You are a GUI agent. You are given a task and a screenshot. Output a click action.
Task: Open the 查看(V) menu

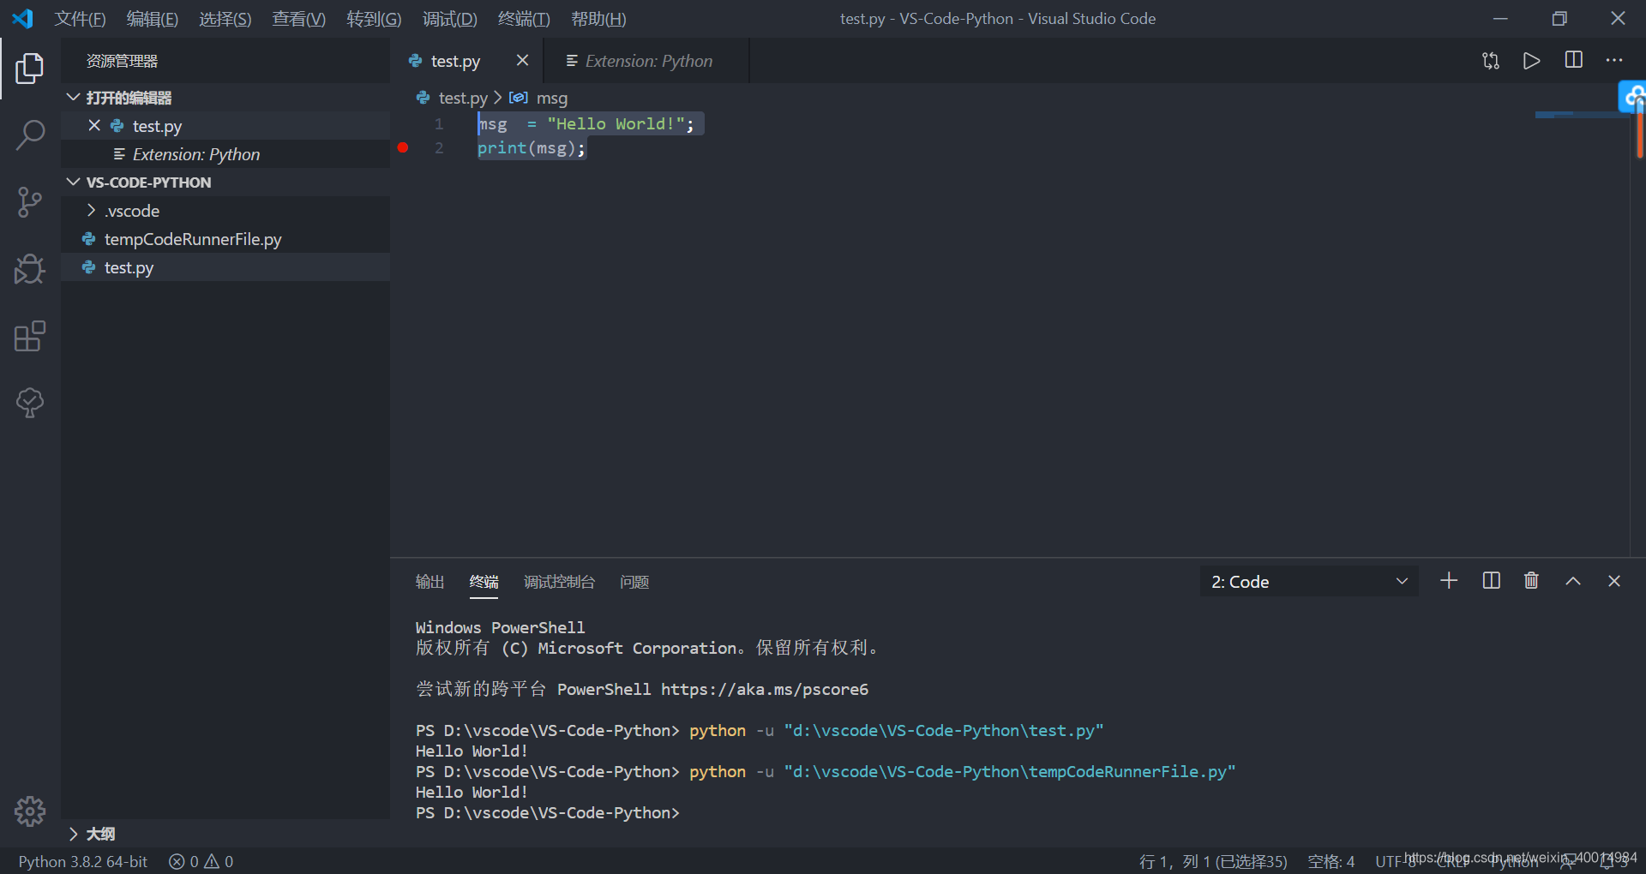(x=299, y=19)
